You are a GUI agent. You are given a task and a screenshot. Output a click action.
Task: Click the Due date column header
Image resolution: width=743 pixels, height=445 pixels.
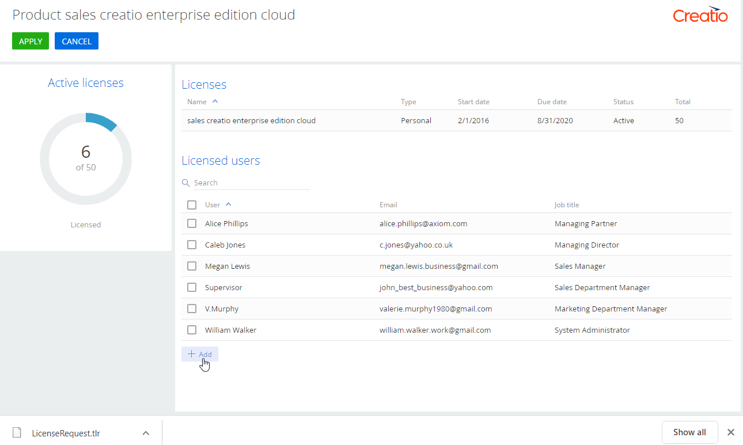(552, 102)
